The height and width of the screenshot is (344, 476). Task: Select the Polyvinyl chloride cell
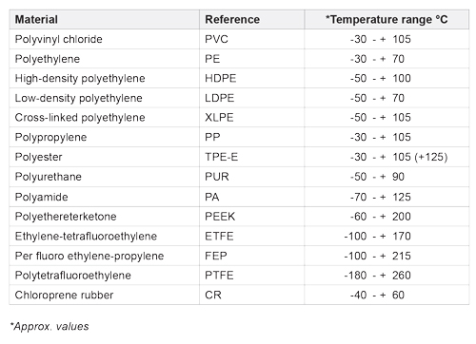[104, 39]
